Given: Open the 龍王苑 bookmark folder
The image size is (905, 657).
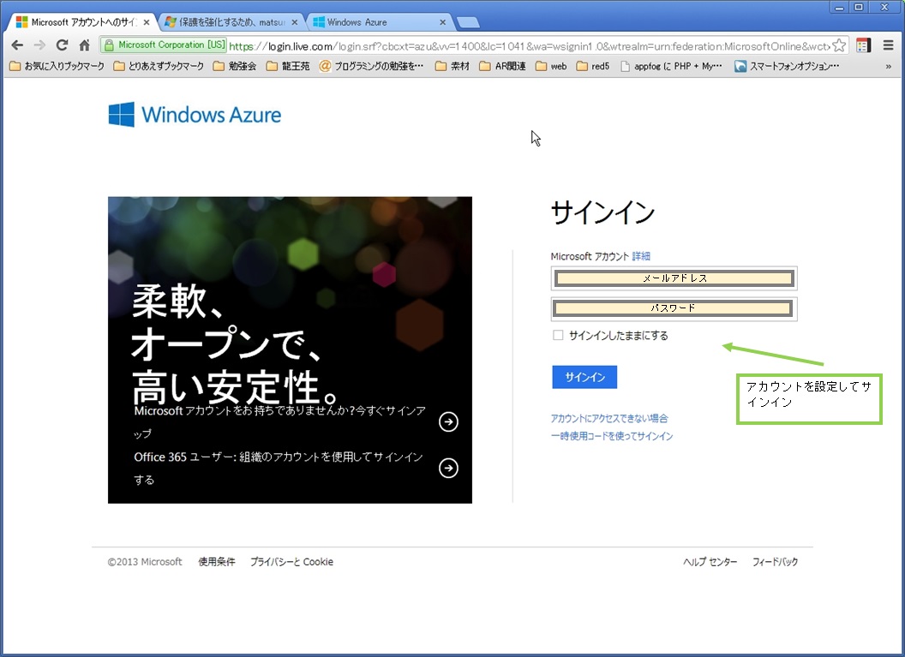Looking at the screenshot, I should (x=288, y=66).
